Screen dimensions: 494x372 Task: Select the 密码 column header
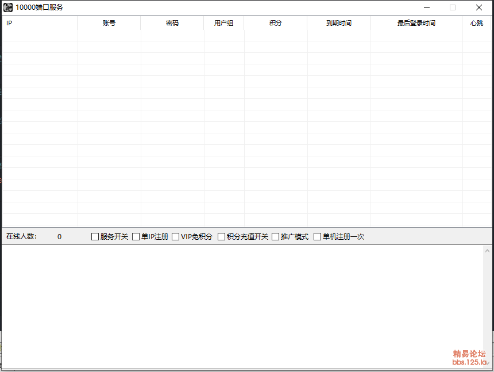(x=172, y=23)
